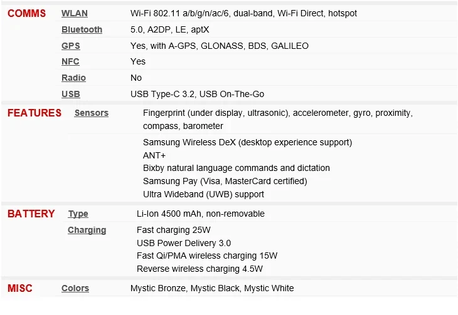Click the Bluetooth link
This screenshot has height=315, width=458.
(82, 29)
